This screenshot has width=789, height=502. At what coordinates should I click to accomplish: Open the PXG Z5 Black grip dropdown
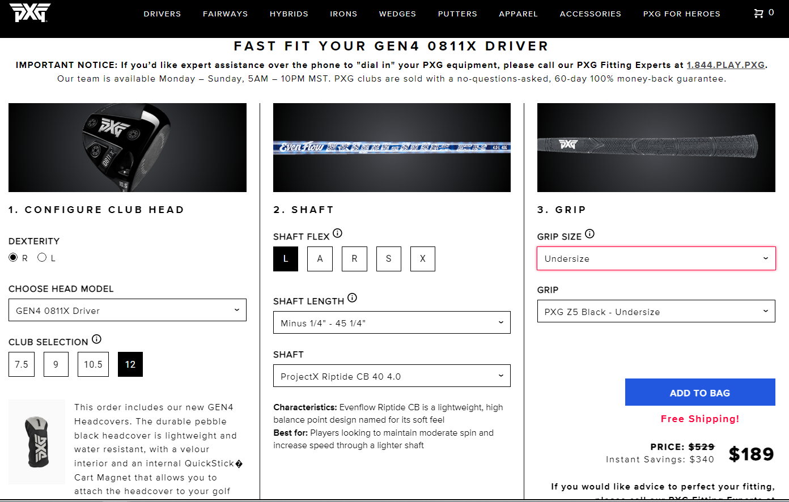coord(656,311)
